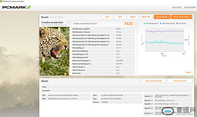
Task: Select Video Group Chat encoding v2 row
Action: tap(103, 45)
